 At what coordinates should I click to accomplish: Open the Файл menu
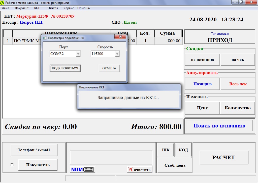(x=5, y=8)
